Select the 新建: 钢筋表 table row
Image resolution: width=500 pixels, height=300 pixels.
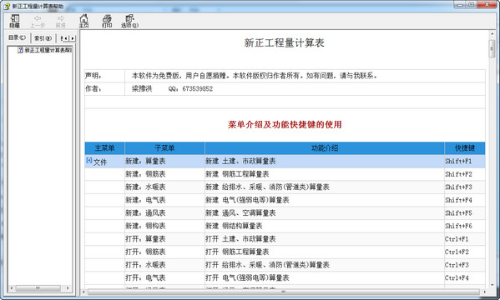tap(285, 174)
